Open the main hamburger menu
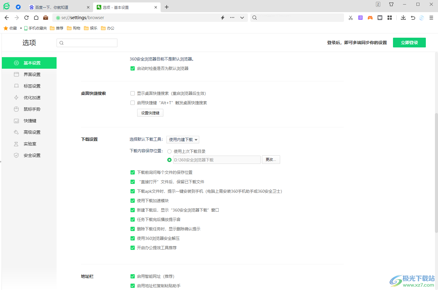 click(x=431, y=18)
